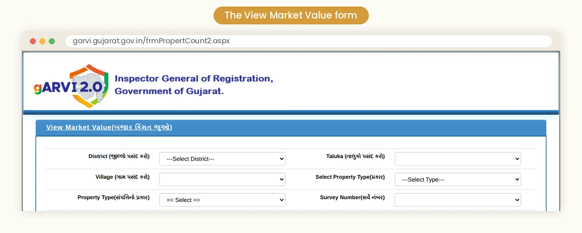Open the District dropdown

tap(222, 159)
